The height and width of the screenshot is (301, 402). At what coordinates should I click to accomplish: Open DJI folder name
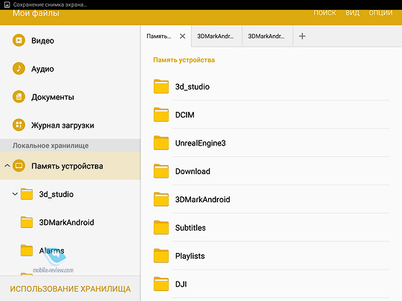(181, 284)
